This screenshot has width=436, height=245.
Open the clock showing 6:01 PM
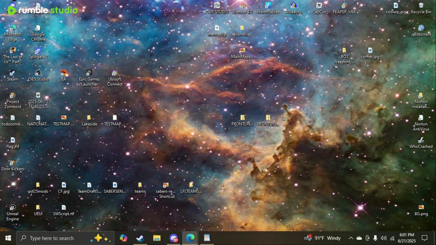point(407,238)
